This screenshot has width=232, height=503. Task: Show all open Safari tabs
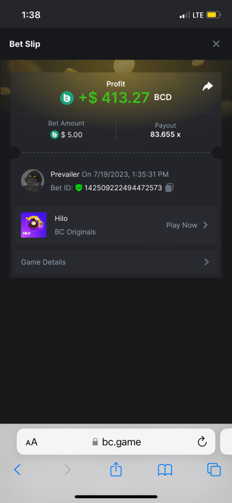click(x=214, y=469)
